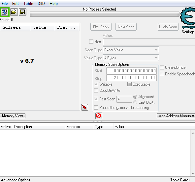
Task: Open the D3D menu
Action: (41, 4)
